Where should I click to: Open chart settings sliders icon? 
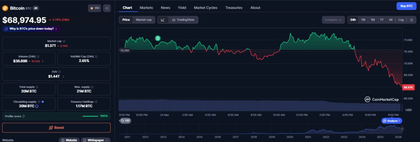411,20
